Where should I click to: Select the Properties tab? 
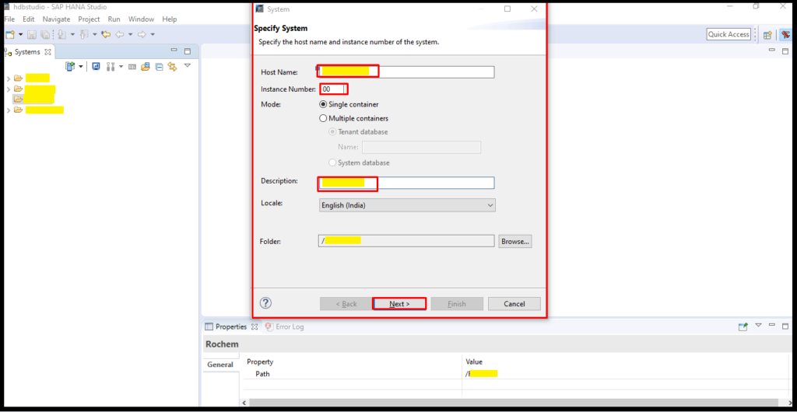(231, 326)
